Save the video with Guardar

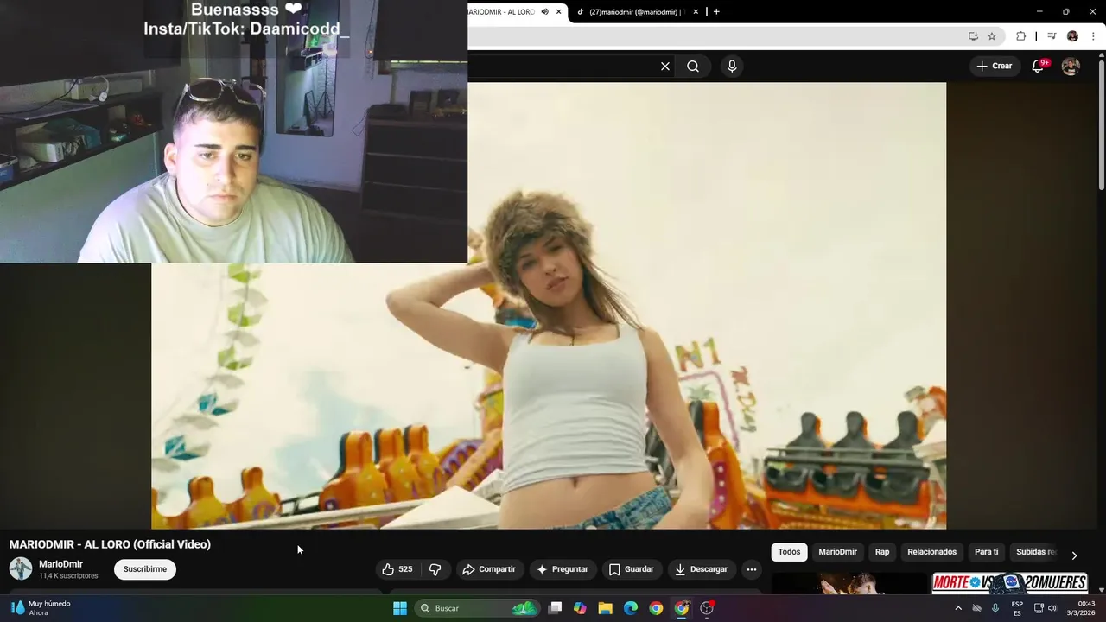click(x=631, y=569)
